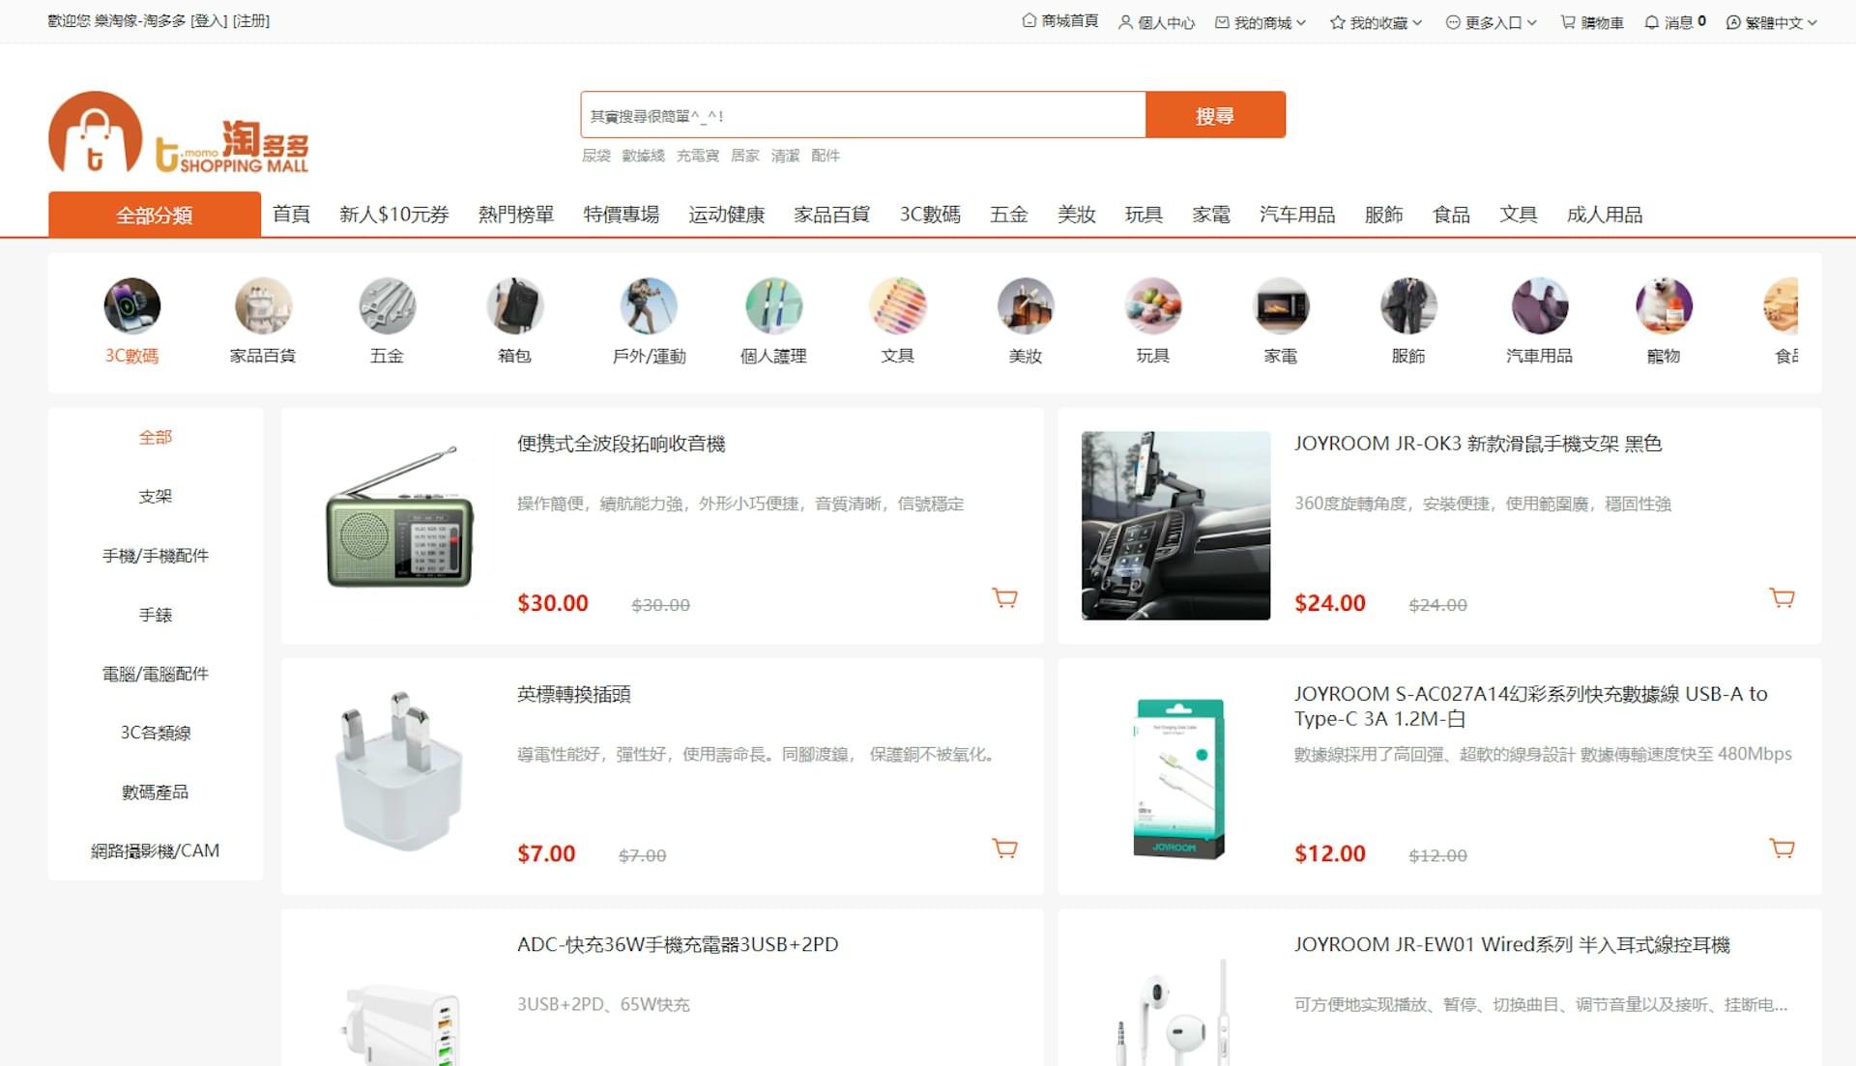This screenshot has height=1066, width=1856.
Task: Open the JOYROOM cable box thumbnail
Action: pyautogui.click(x=1175, y=776)
